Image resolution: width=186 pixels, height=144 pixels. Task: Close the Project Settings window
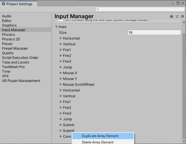click(x=183, y=3)
